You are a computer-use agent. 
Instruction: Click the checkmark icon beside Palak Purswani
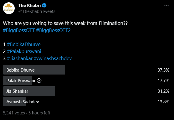tap(39, 81)
